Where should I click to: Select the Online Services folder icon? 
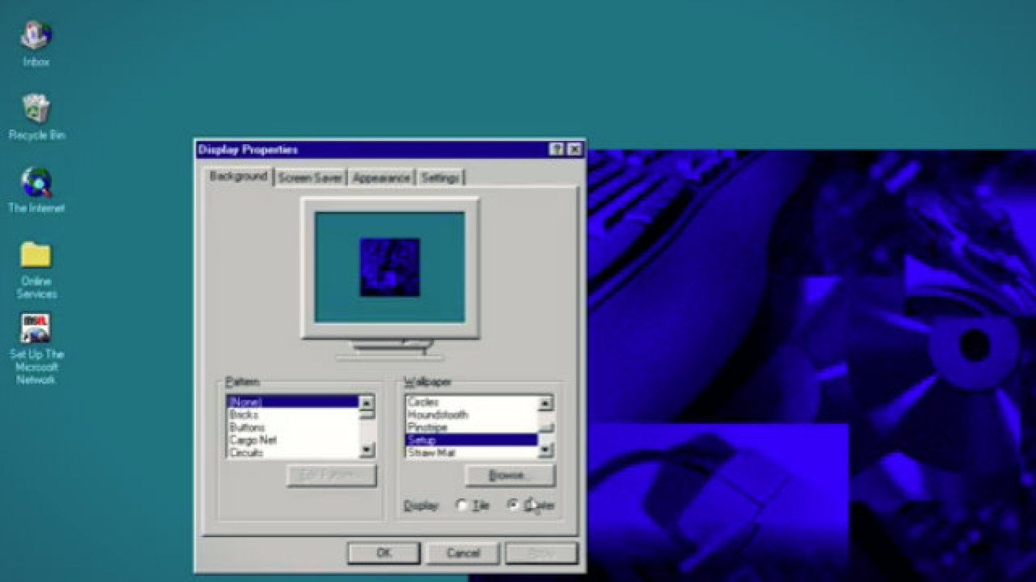point(36,270)
